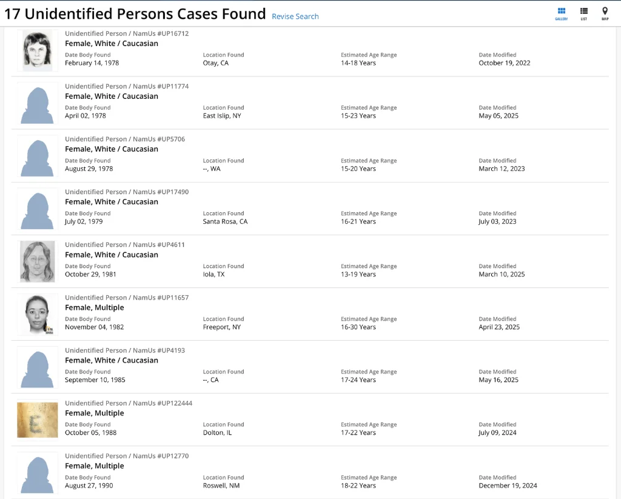Switch to List view icon

point(583,13)
